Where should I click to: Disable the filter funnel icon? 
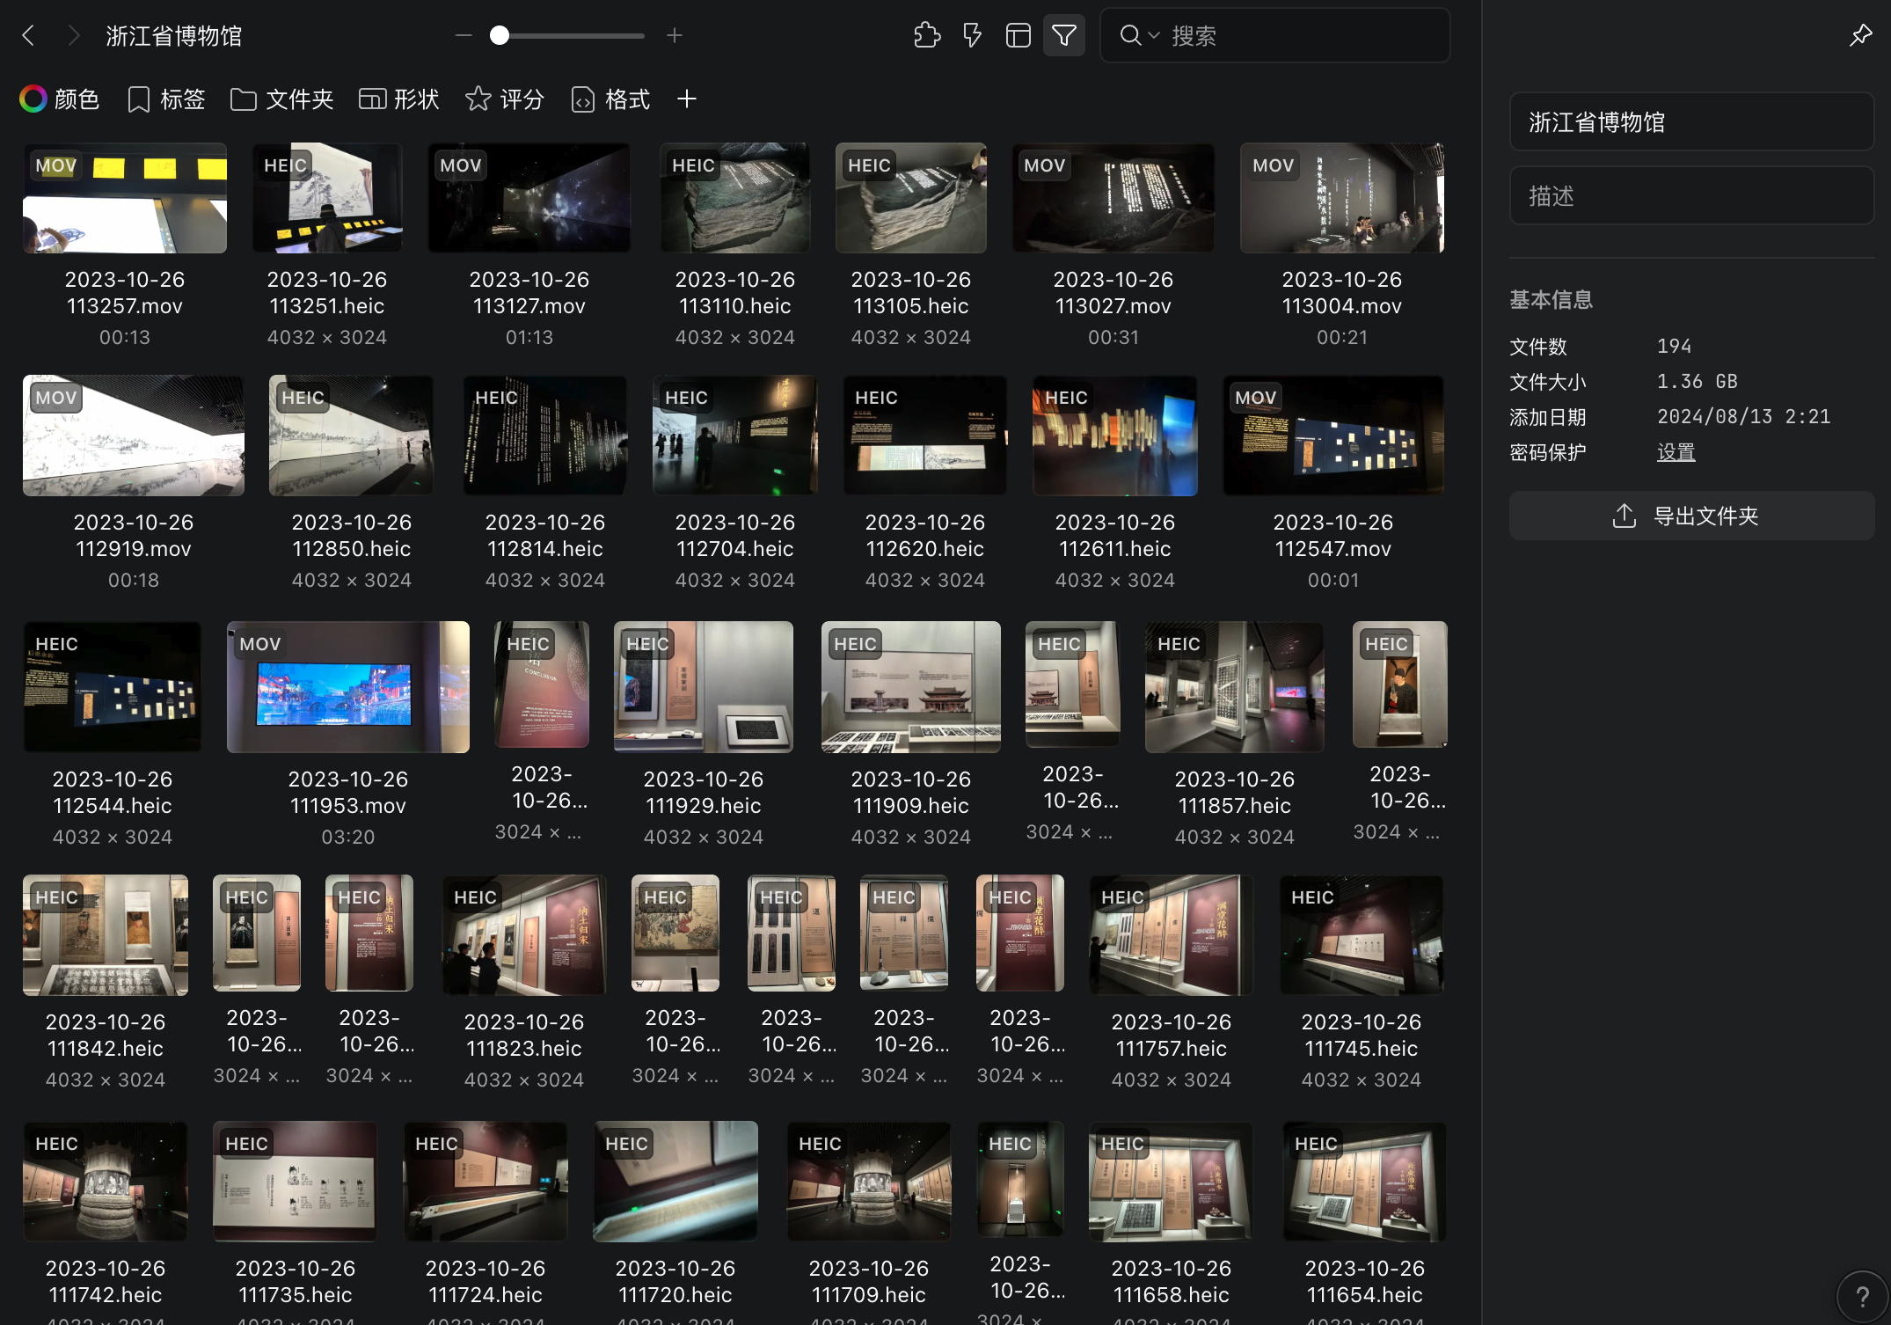click(x=1064, y=35)
